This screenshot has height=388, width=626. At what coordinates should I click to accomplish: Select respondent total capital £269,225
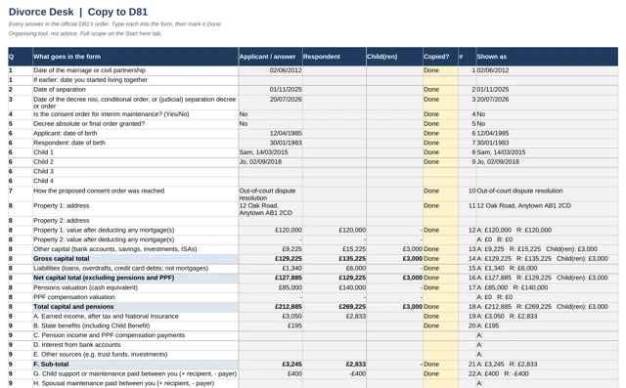[x=335, y=307]
